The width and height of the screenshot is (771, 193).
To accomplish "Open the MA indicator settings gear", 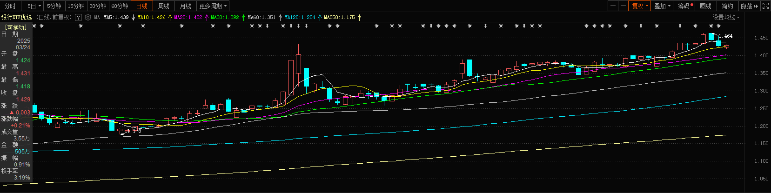I will click(x=88, y=17).
